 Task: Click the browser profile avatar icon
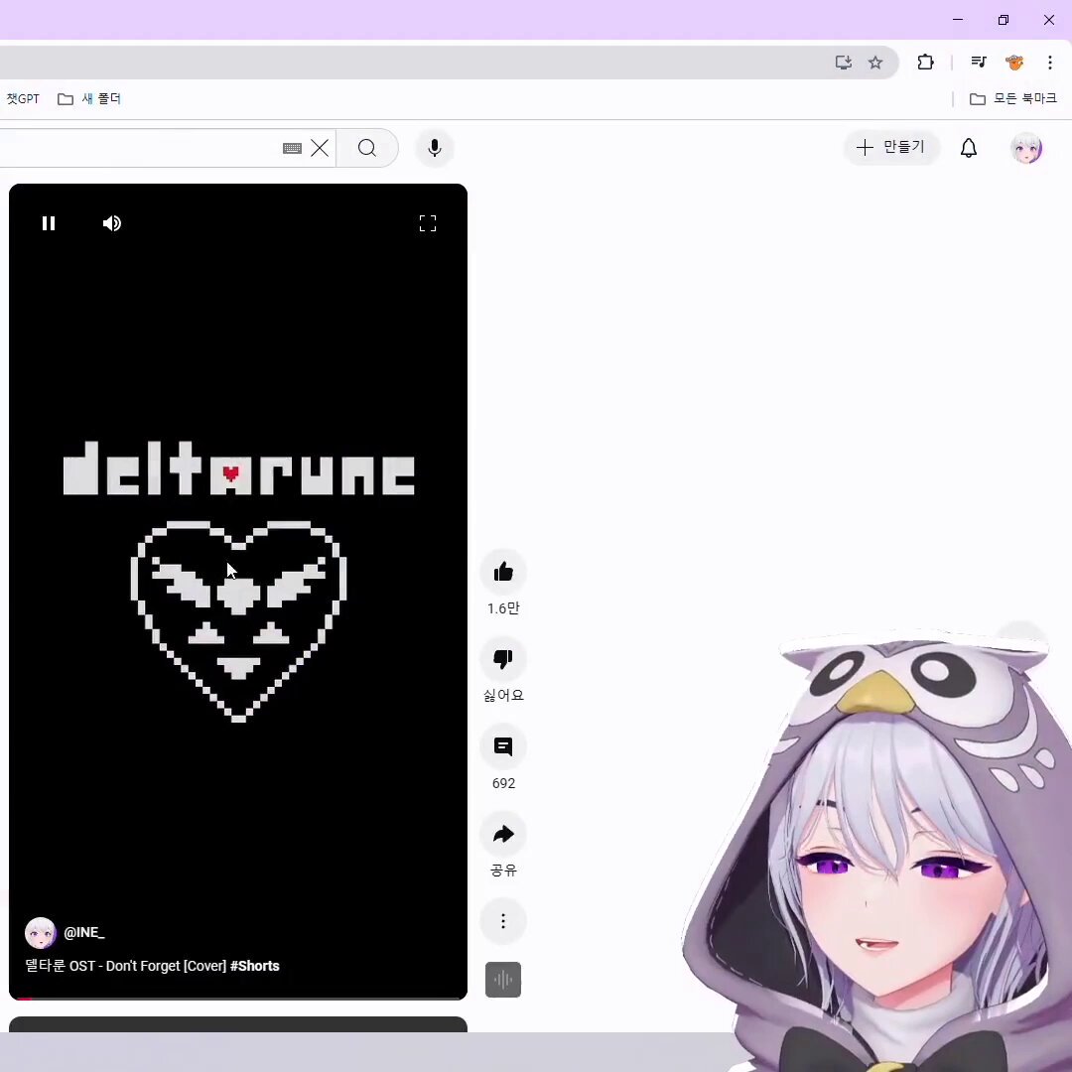pos(1014,63)
